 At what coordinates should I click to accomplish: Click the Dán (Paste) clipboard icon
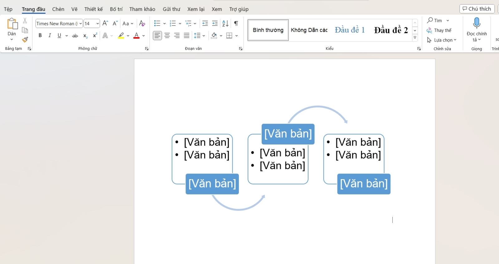click(12, 24)
